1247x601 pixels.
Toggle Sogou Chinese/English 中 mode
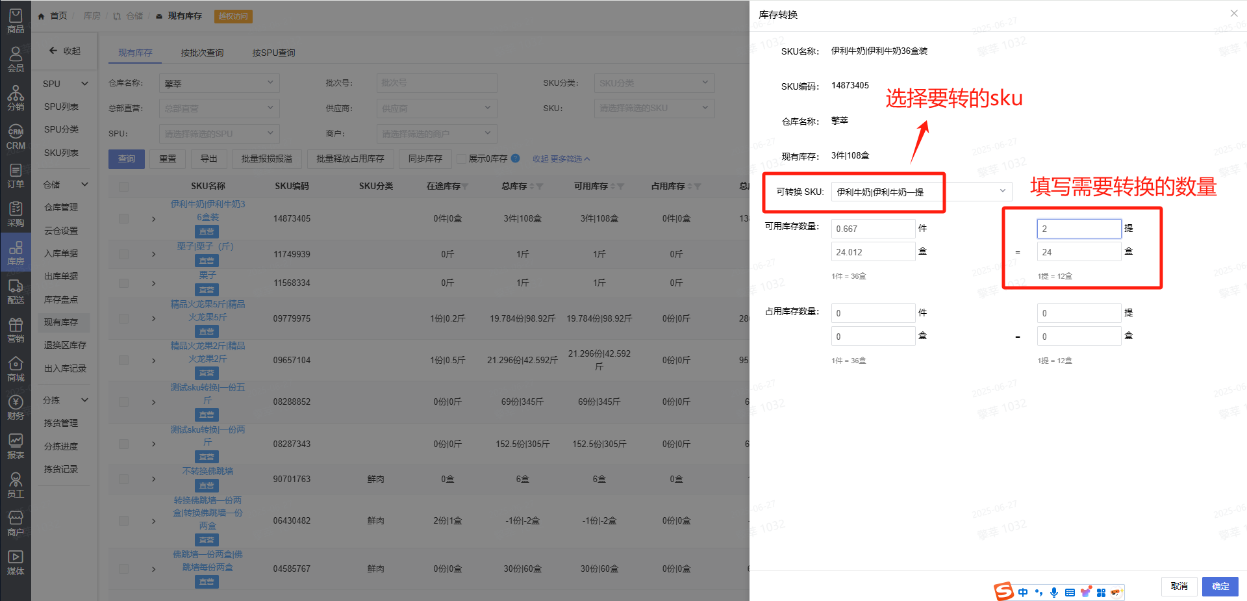(1023, 592)
